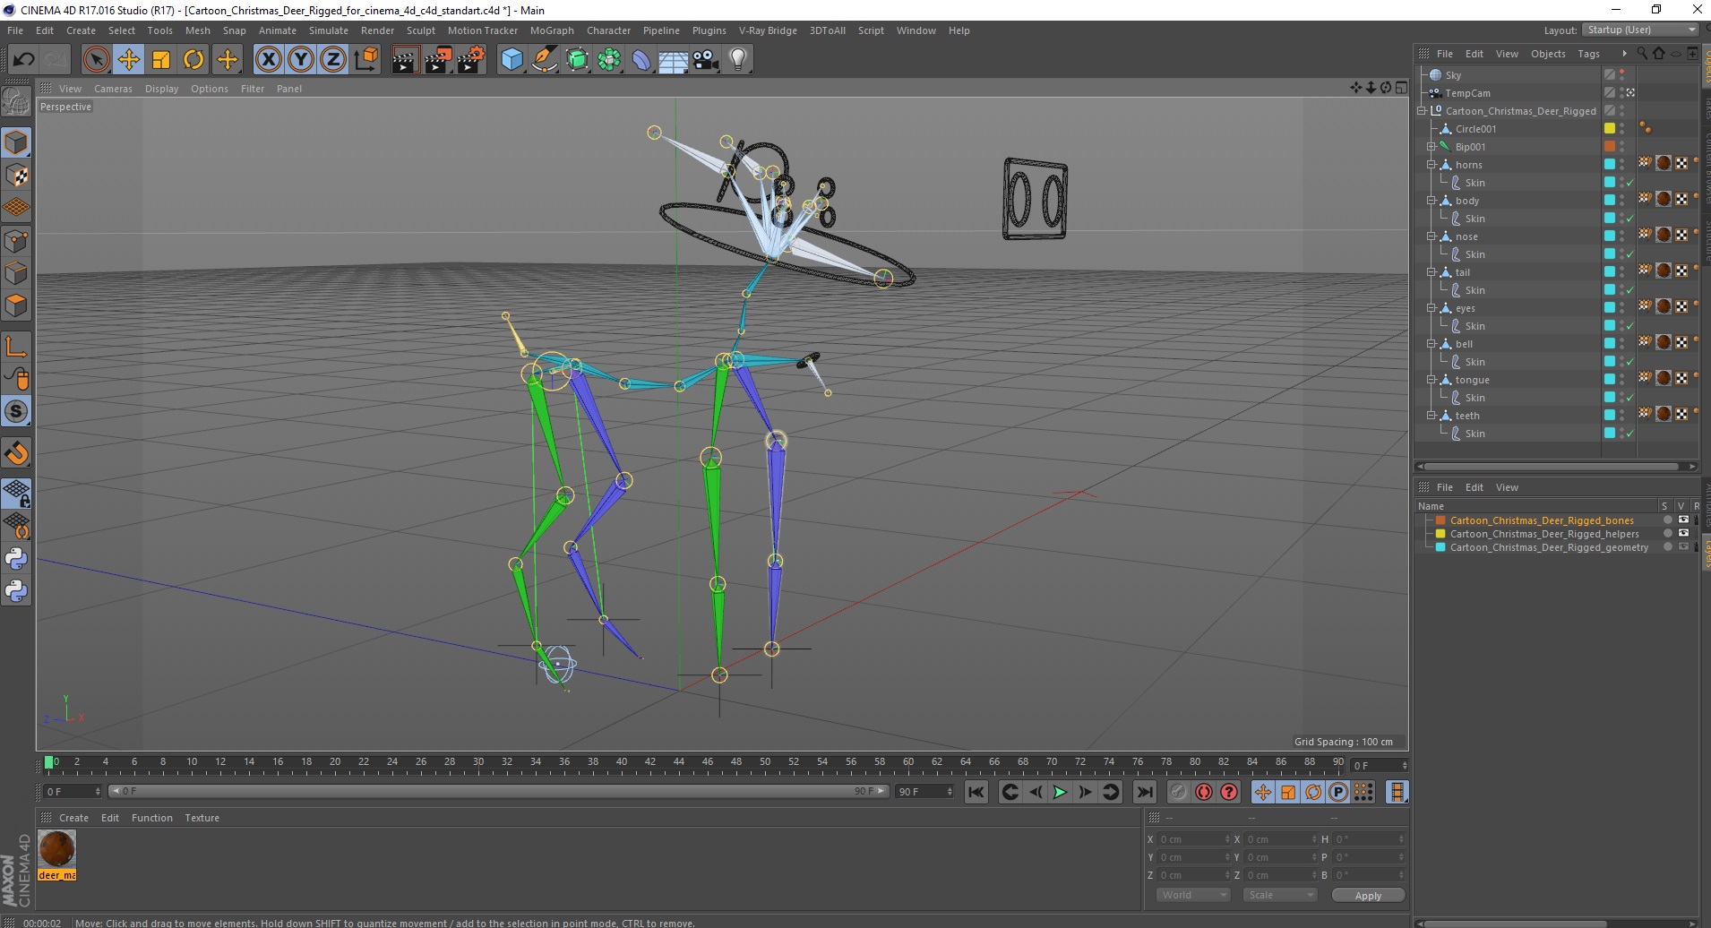Viewport: 1711px width, 928px height.
Task: Render the active view
Action: 405,60
